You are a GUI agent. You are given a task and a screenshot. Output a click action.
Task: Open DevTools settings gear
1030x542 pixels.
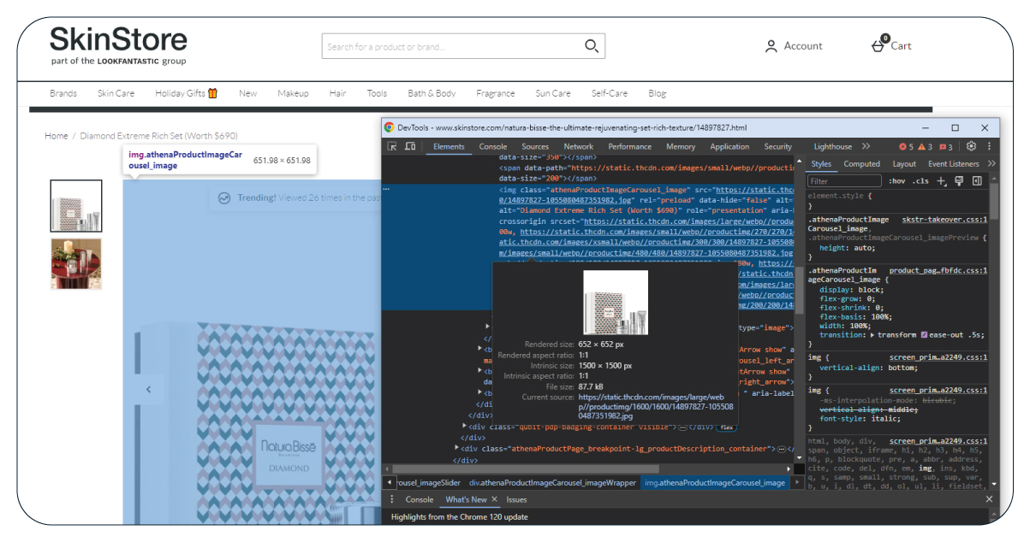point(971,146)
